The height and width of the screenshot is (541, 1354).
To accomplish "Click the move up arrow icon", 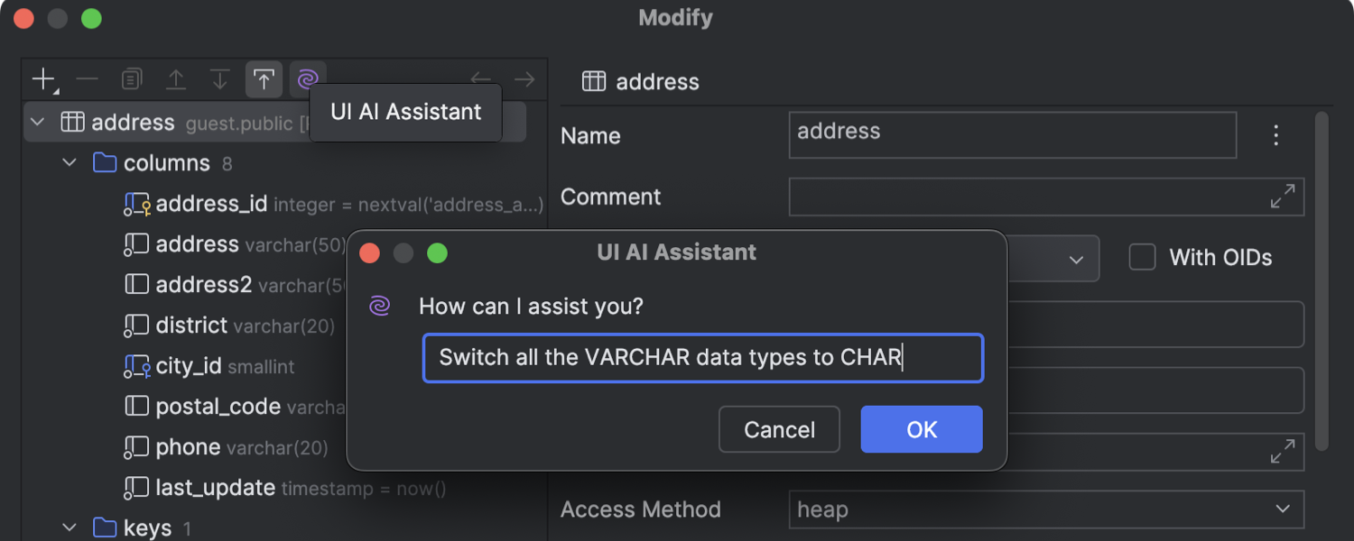I will click(176, 80).
